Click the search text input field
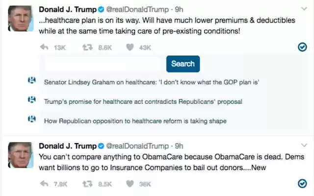 (x=102, y=64)
